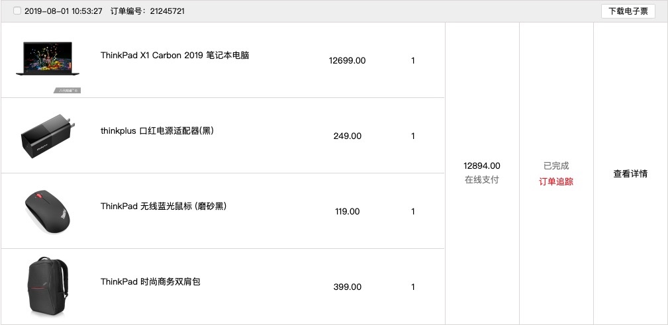668x325 pixels.
Task: Open ThinkPad 无线蓝光鼠标 (磨砂黑) product title
Action: click(x=164, y=206)
